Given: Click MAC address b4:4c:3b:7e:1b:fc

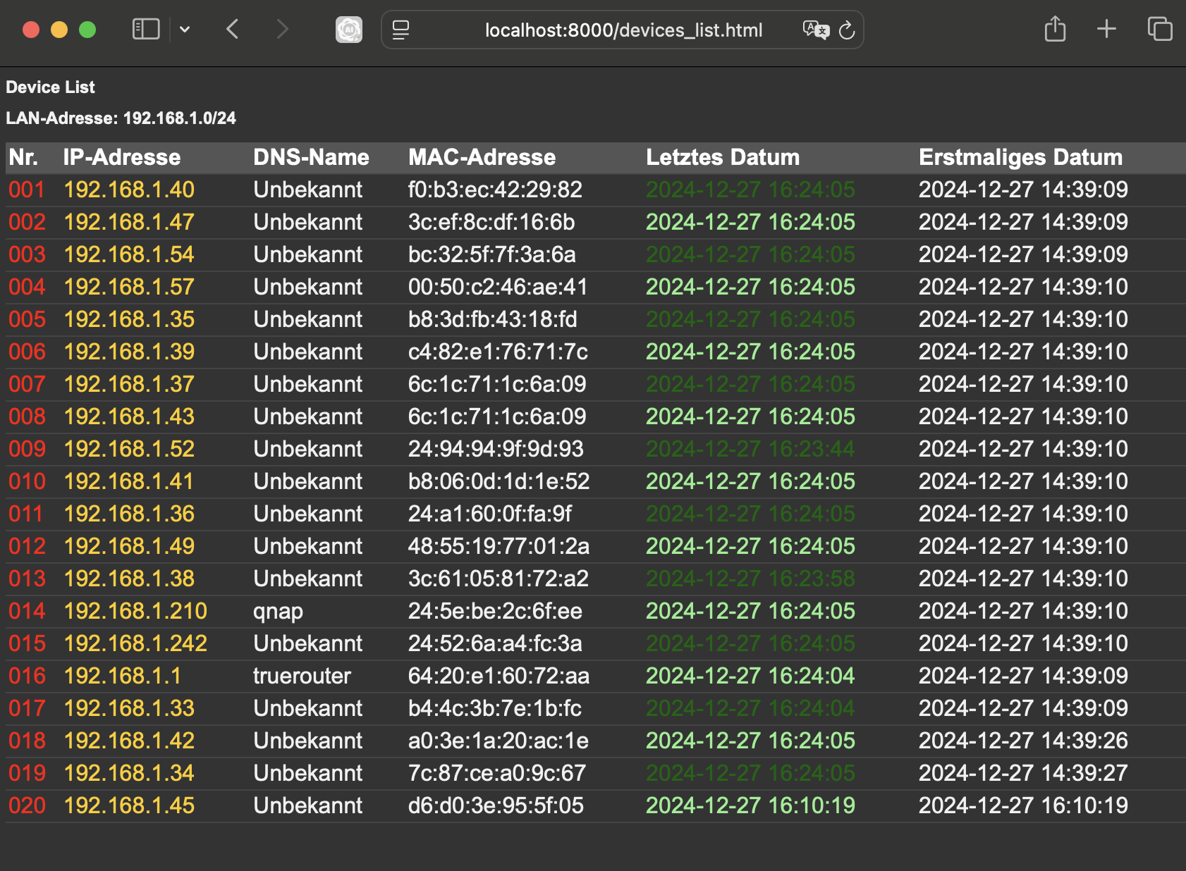Looking at the screenshot, I should (x=495, y=708).
